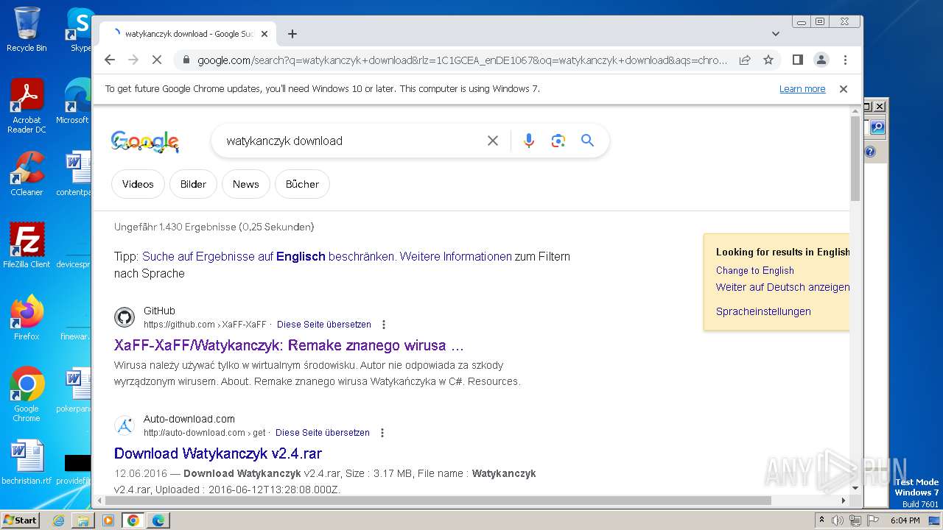Open Chrome profile avatar menu
The height and width of the screenshot is (530, 943).
[821, 60]
